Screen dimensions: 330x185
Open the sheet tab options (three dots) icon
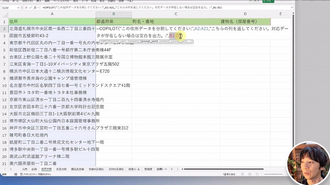(166, 169)
